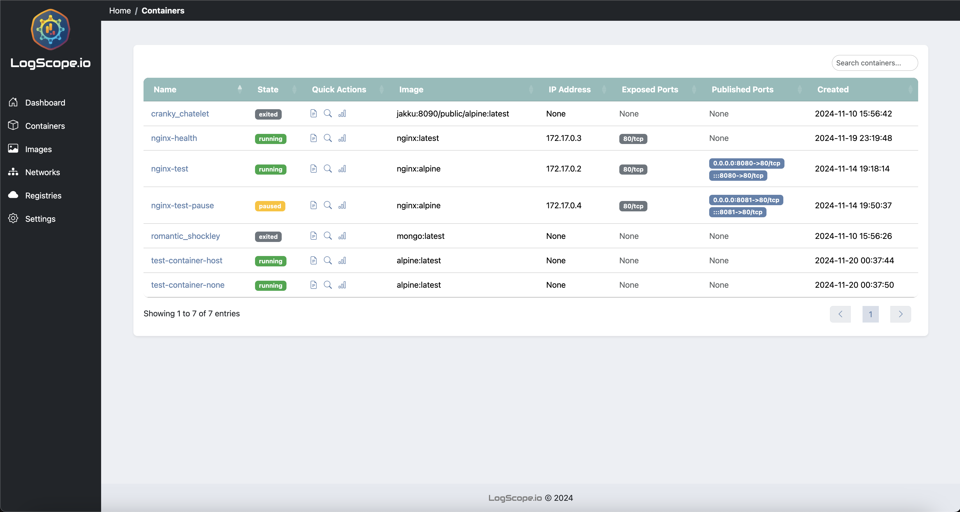Click the next page arrow button
Screen dimensions: 960x512
click(900, 314)
